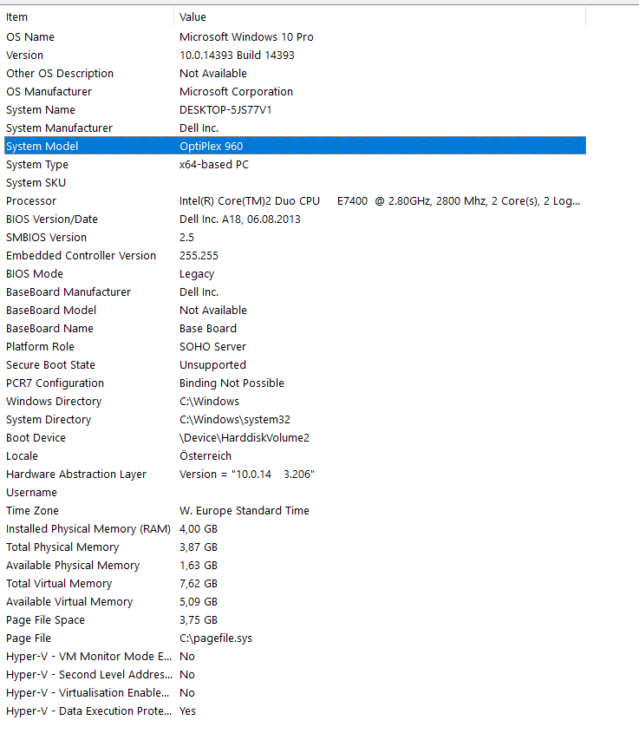
Task: Click the value C:\pagefile.sys
Action: pyautogui.click(x=216, y=639)
